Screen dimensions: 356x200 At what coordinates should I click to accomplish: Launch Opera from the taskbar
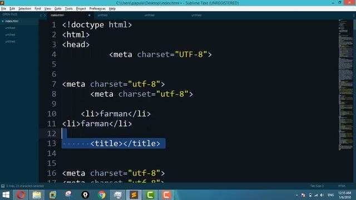pos(21,195)
